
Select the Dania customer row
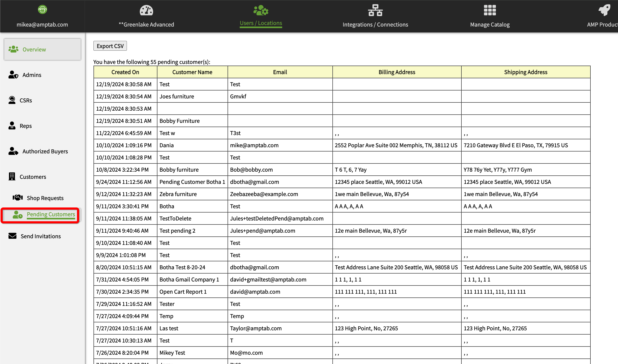pyautogui.click(x=166, y=145)
